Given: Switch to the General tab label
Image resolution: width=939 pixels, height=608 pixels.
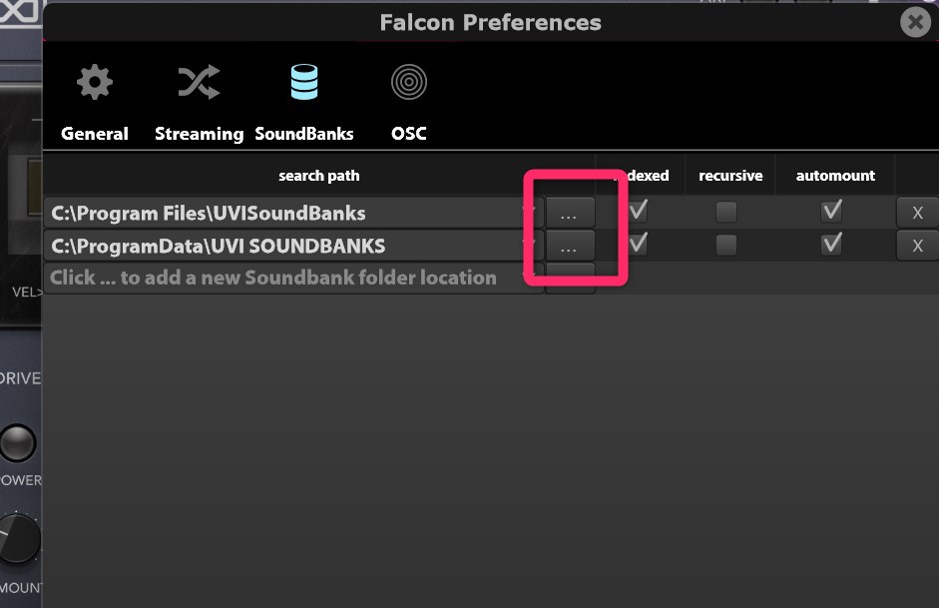Looking at the screenshot, I should pos(95,134).
